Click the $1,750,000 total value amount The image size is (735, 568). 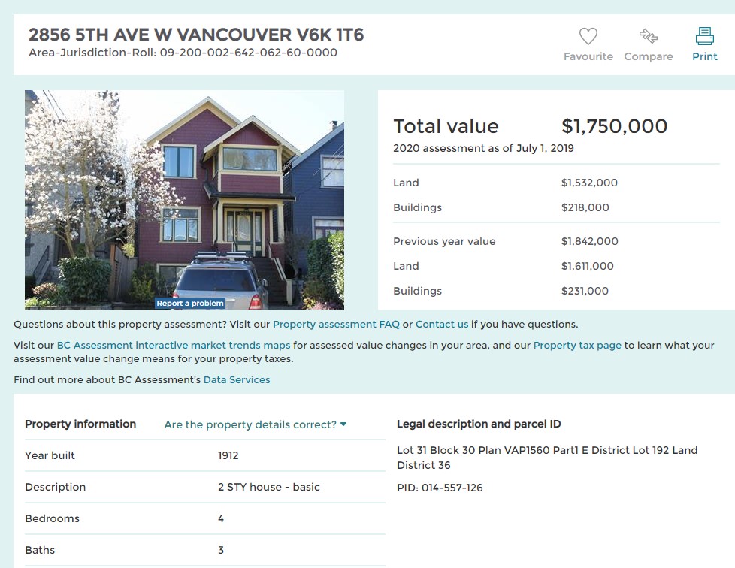point(614,126)
